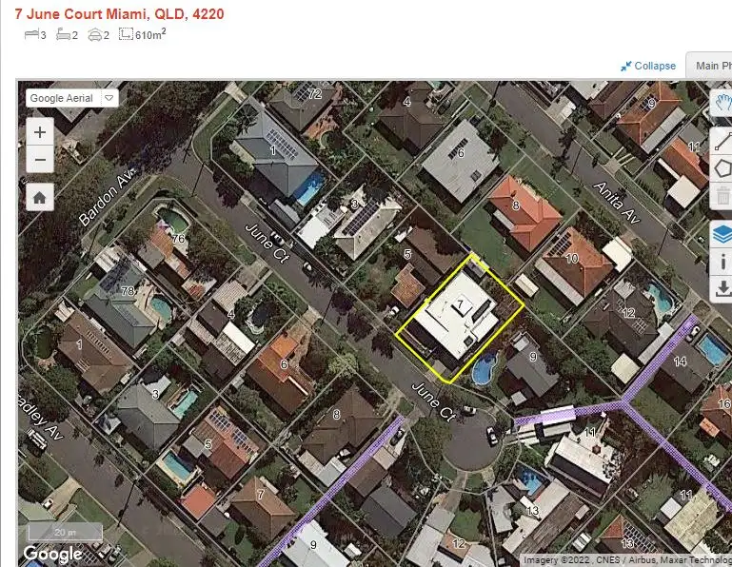The image size is (732, 567).
Task: Delete drawings with the trash icon
Action: (x=722, y=196)
